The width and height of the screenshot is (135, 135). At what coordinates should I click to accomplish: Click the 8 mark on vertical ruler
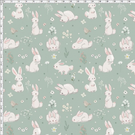pyautogui.click(x=1, y=34)
